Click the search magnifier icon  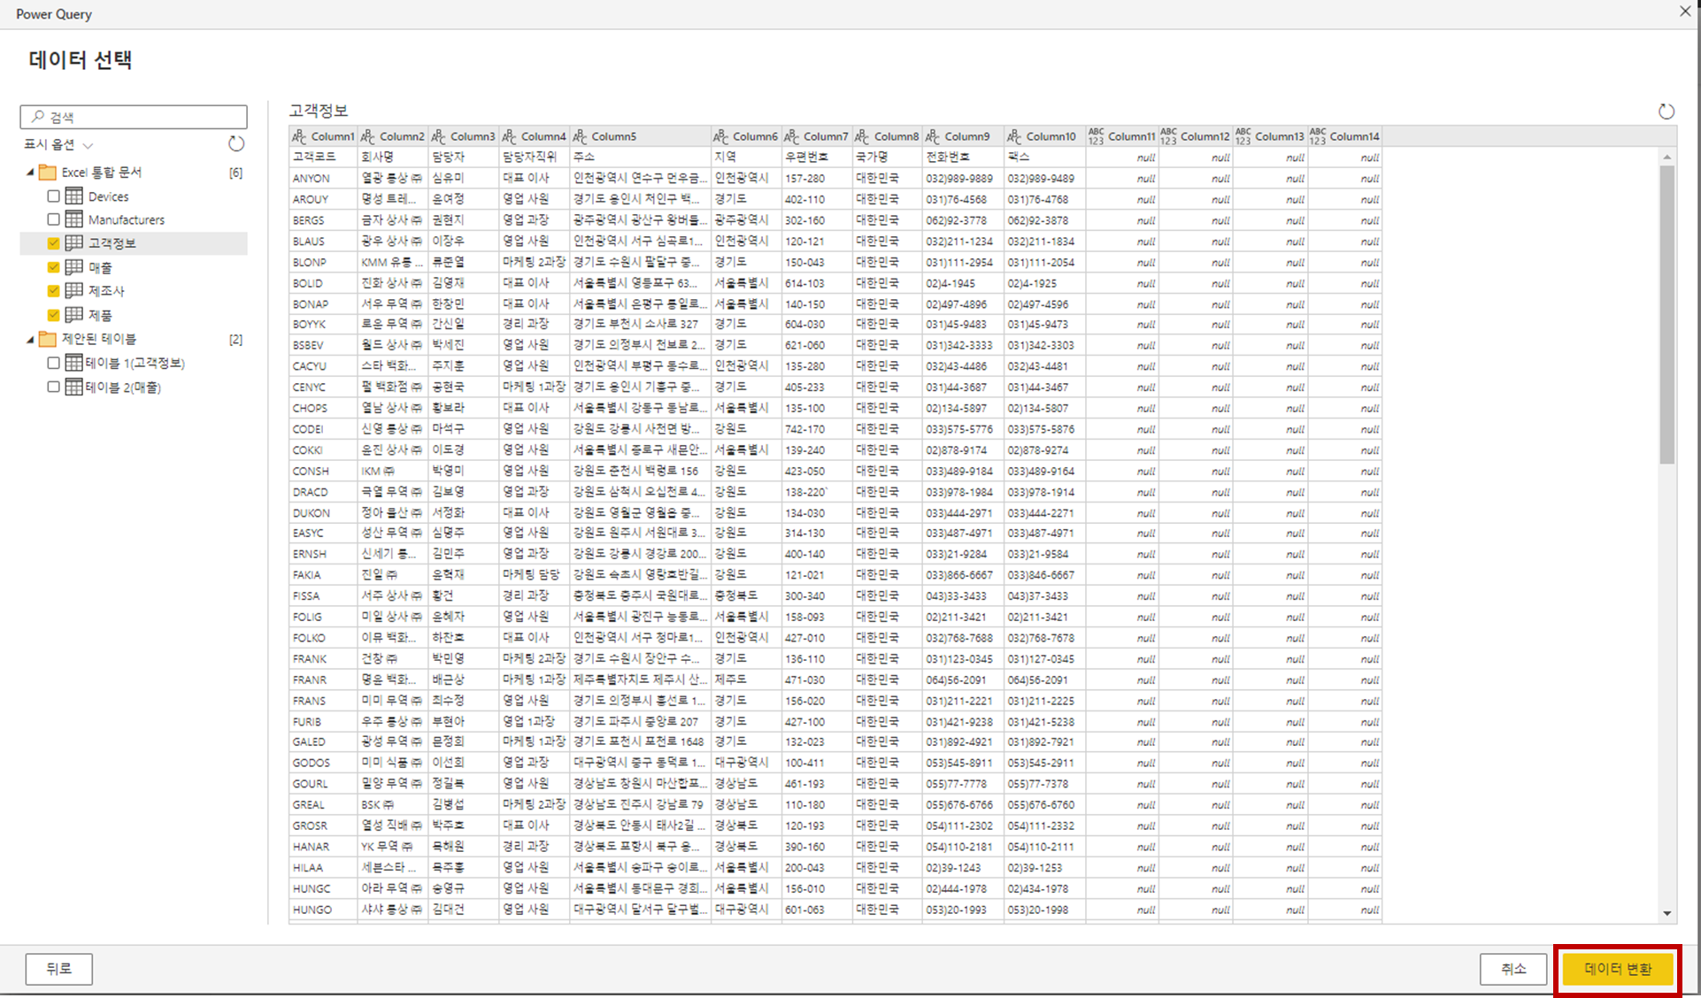click(x=37, y=117)
